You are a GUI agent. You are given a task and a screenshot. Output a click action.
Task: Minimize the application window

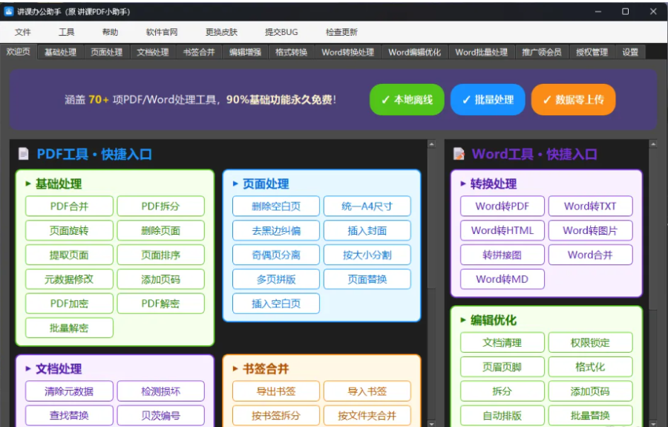click(598, 11)
